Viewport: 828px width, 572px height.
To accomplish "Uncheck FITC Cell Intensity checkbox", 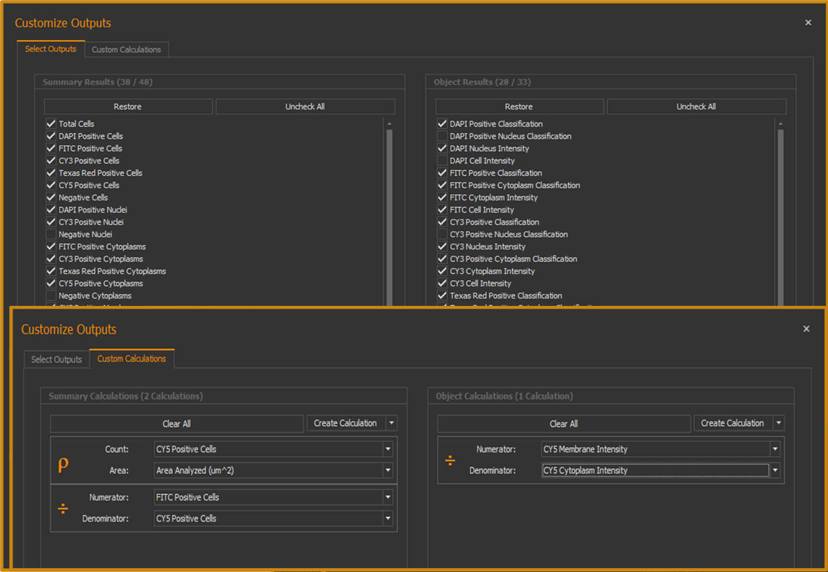I will pos(442,210).
